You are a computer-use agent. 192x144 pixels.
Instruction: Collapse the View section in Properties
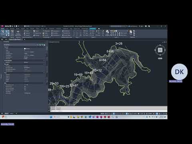pos(44,73)
